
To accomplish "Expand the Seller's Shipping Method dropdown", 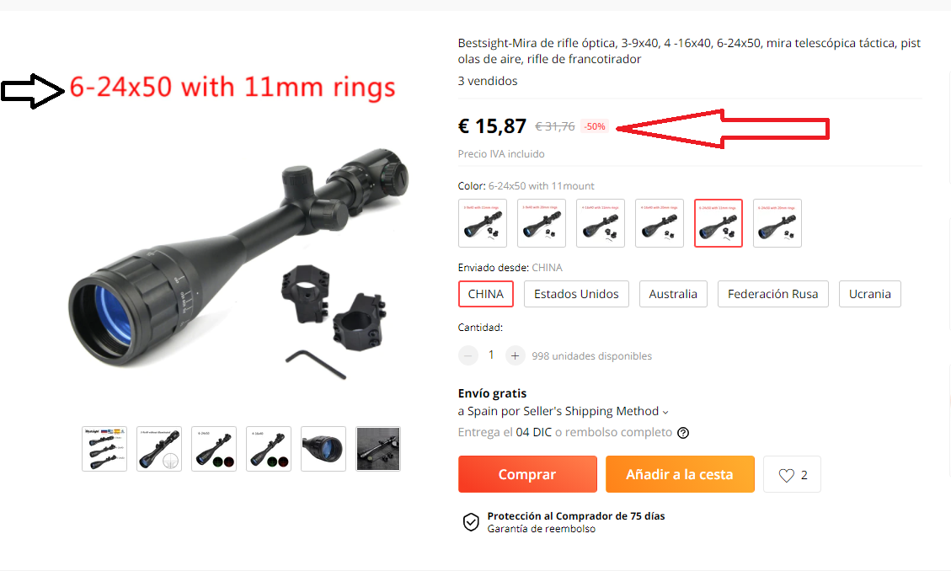I will pos(665,412).
